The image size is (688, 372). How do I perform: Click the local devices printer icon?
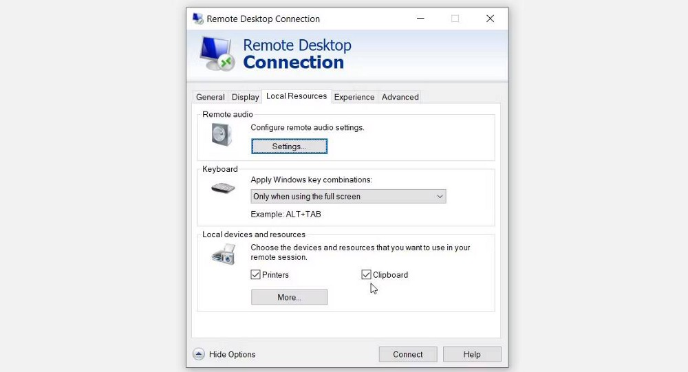point(224,254)
